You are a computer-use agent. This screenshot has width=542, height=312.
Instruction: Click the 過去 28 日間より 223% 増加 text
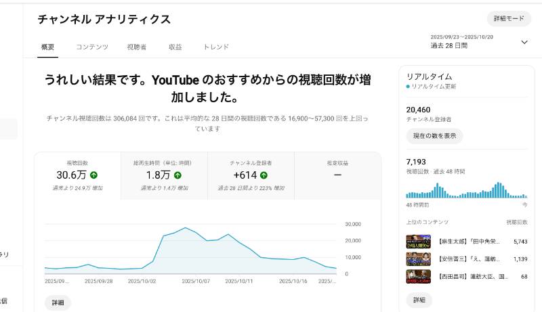(251, 188)
